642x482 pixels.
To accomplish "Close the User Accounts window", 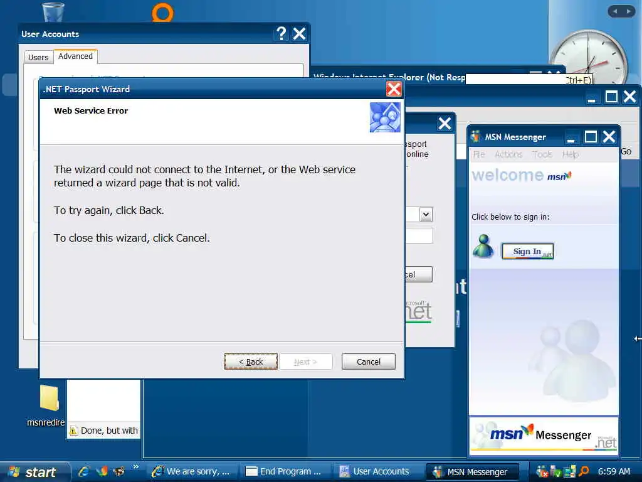I will click(299, 34).
